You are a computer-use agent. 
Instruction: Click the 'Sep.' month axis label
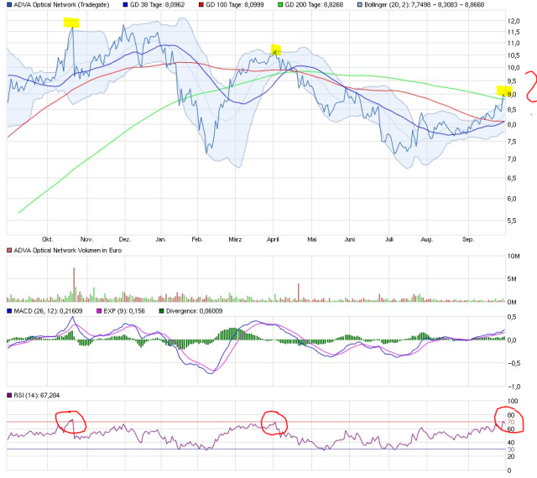tap(468, 239)
